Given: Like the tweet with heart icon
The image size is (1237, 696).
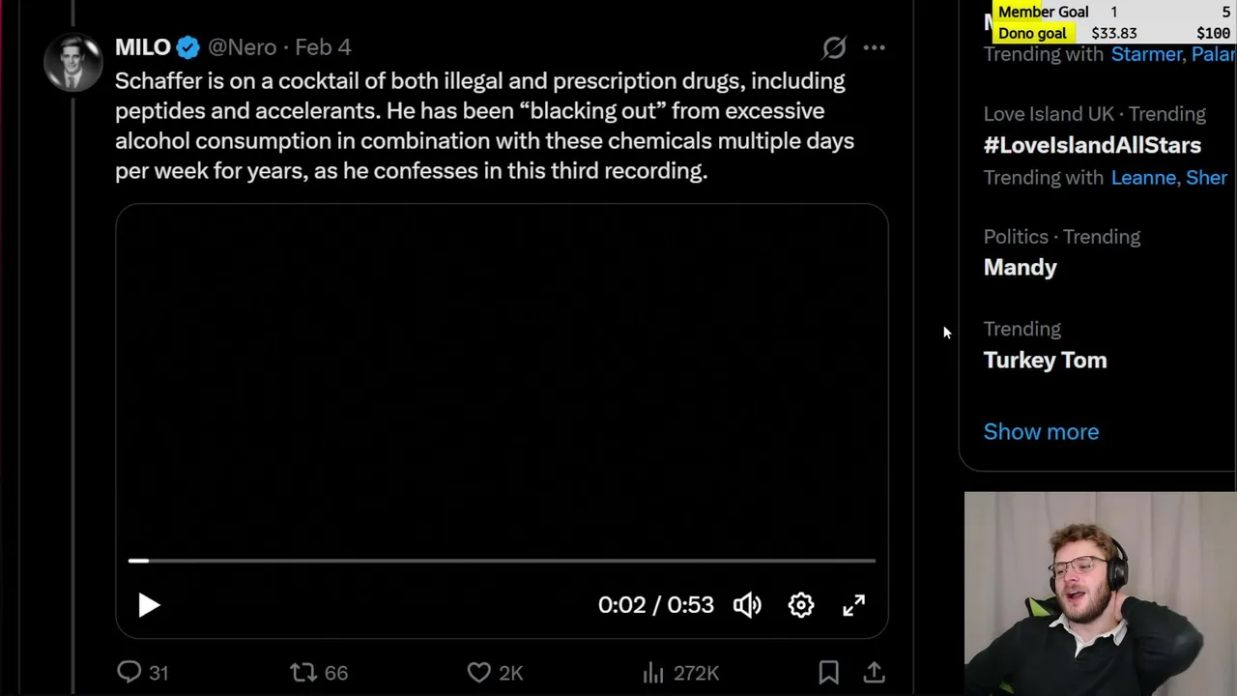Looking at the screenshot, I should (x=479, y=672).
